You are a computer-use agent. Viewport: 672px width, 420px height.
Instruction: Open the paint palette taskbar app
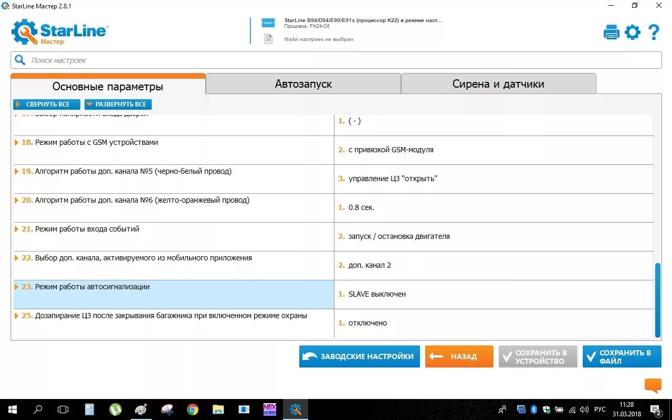click(x=141, y=409)
